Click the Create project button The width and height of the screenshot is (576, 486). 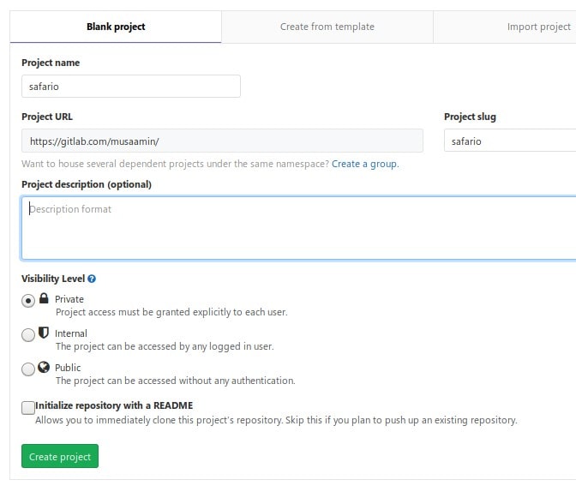[60, 456]
